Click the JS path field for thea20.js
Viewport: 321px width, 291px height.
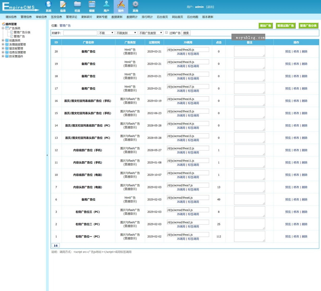point(188,50)
